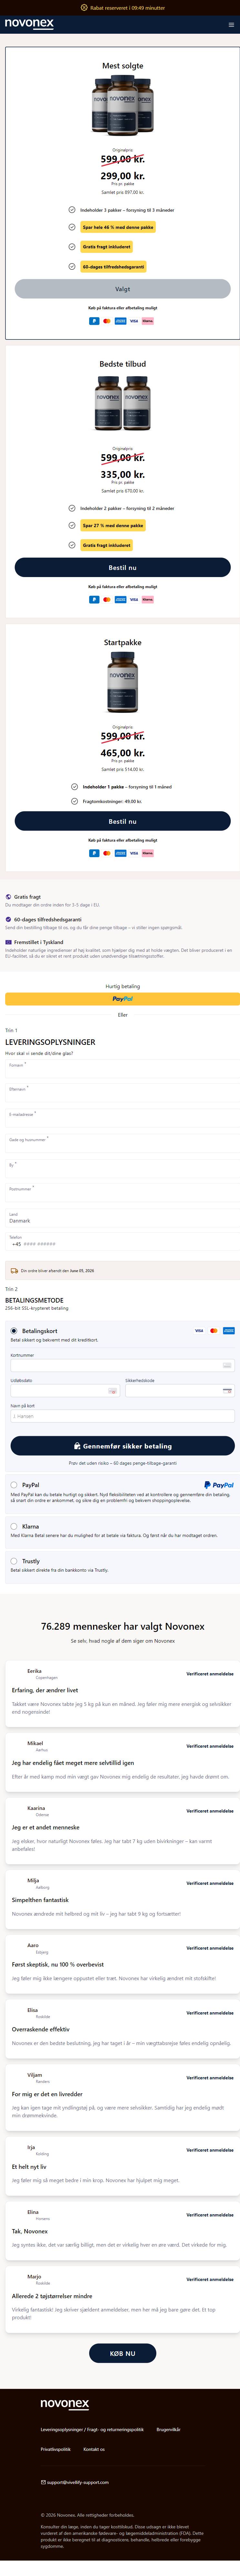Open the Kontakt os footer link
This screenshot has height=2576, width=240.
94,2449
